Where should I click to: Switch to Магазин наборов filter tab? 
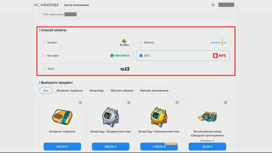(122, 91)
